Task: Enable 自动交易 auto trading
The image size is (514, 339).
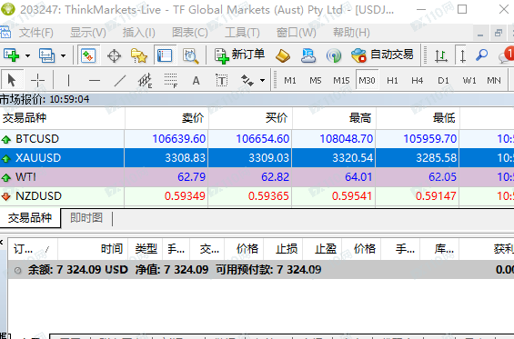Action: click(382, 55)
